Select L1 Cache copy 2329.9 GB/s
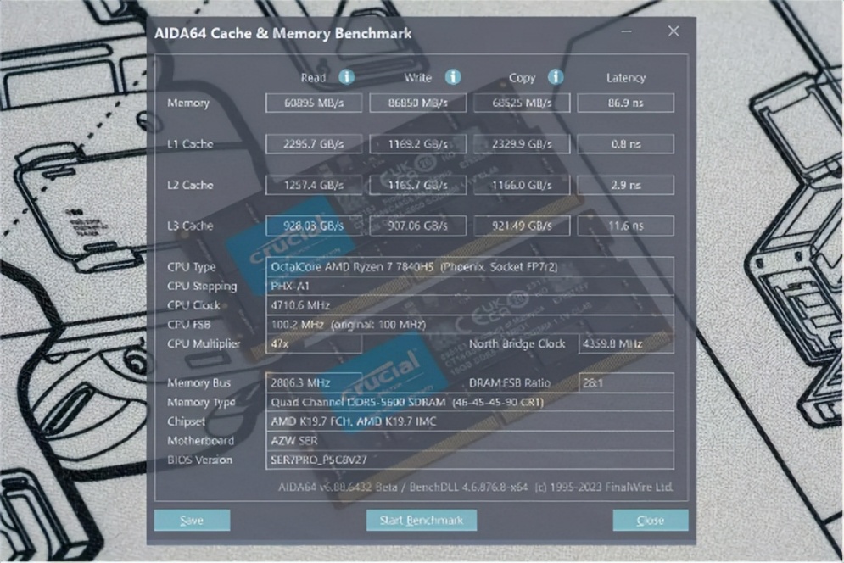 point(522,143)
